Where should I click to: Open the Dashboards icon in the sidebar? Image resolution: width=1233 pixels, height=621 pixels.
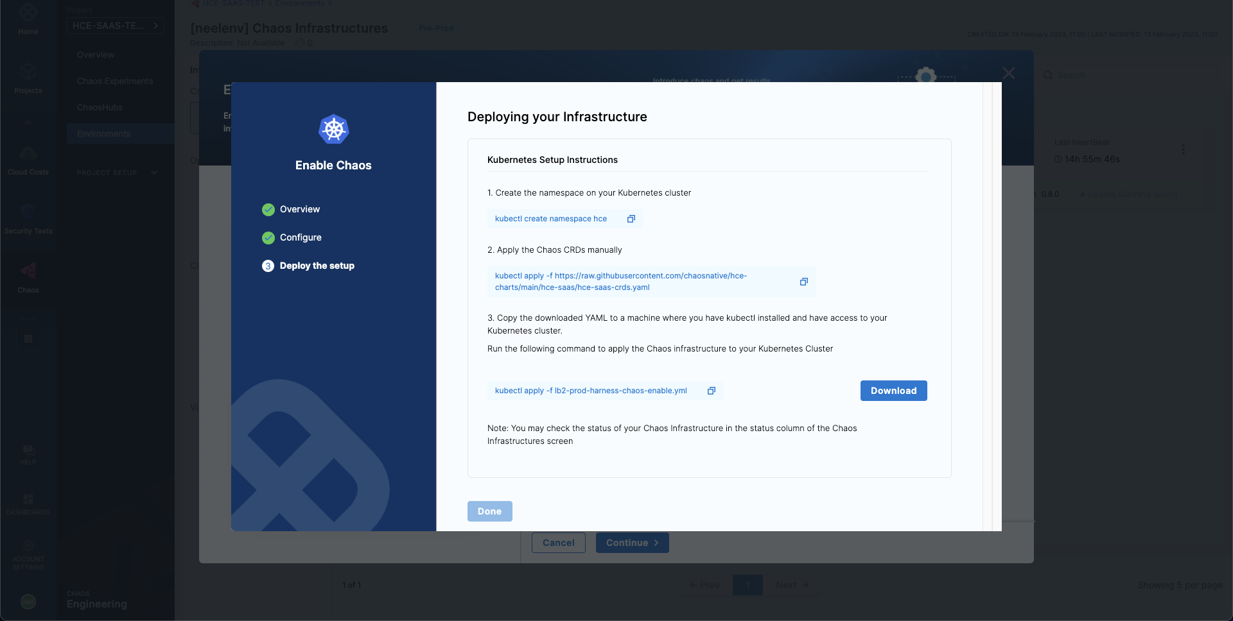28,500
